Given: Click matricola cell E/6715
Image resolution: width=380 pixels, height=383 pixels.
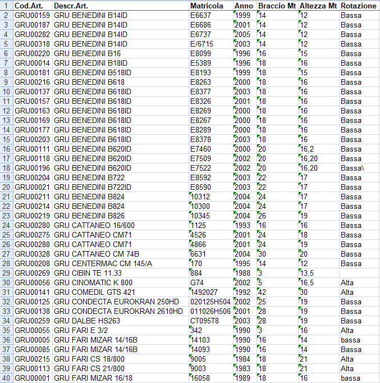Looking at the screenshot, I should pos(211,44).
